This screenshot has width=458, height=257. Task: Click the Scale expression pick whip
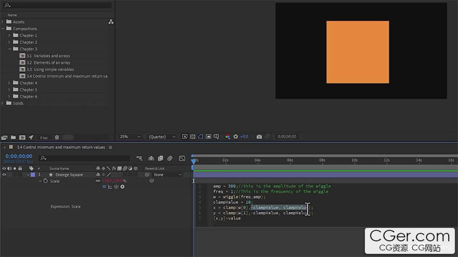coord(117,187)
